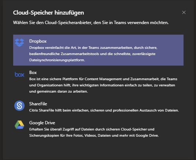Click the 'Citrix ShareFile hilft' description text
Screen dimensions: 196x160
pos(104,110)
